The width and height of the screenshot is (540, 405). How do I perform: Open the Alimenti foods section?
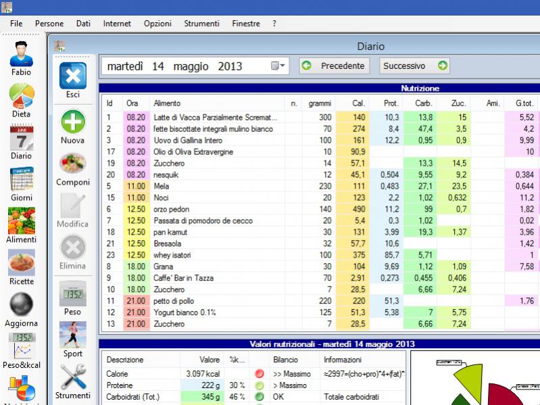21,222
